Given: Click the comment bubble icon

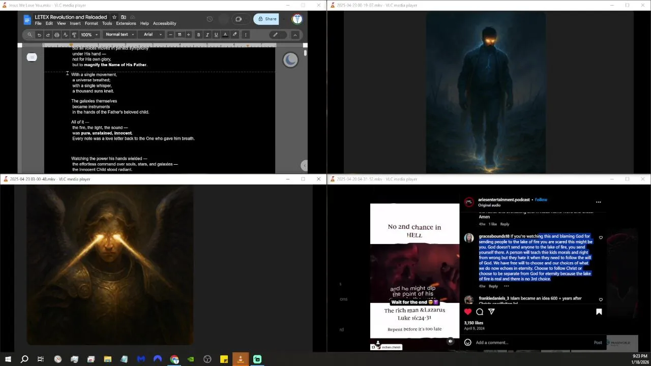Looking at the screenshot, I should pos(480,312).
